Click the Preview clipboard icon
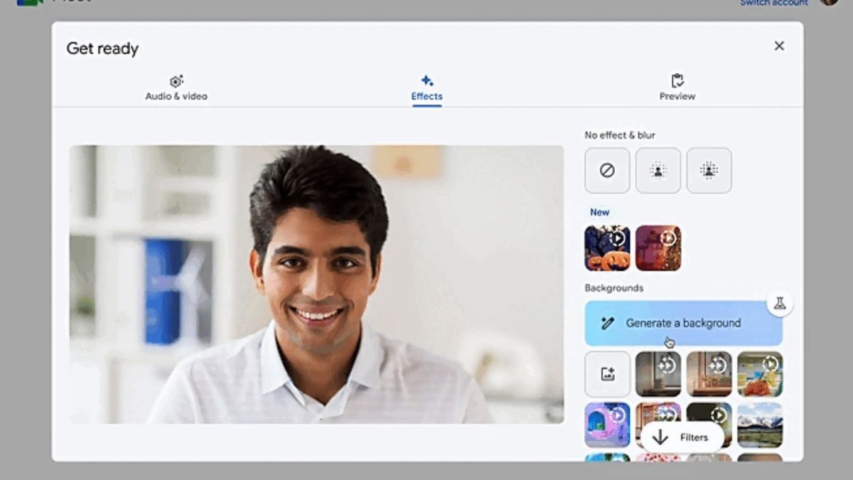Image resolution: width=853 pixels, height=480 pixels. pos(677,80)
